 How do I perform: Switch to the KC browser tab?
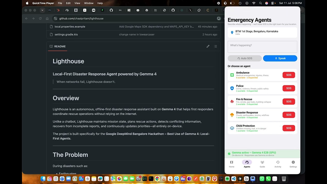(x=129, y=10)
